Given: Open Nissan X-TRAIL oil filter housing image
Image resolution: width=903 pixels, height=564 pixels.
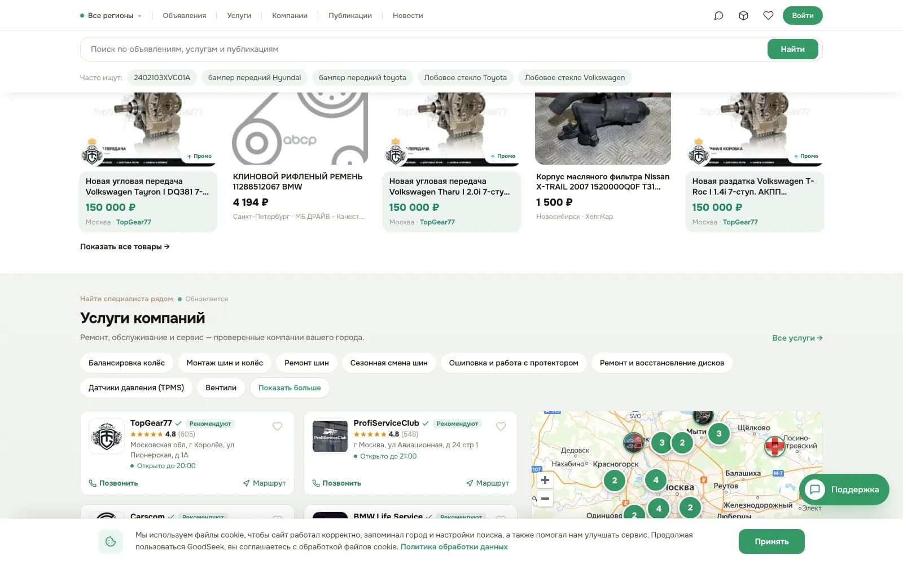Looking at the screenshot, I should point(603,129).
